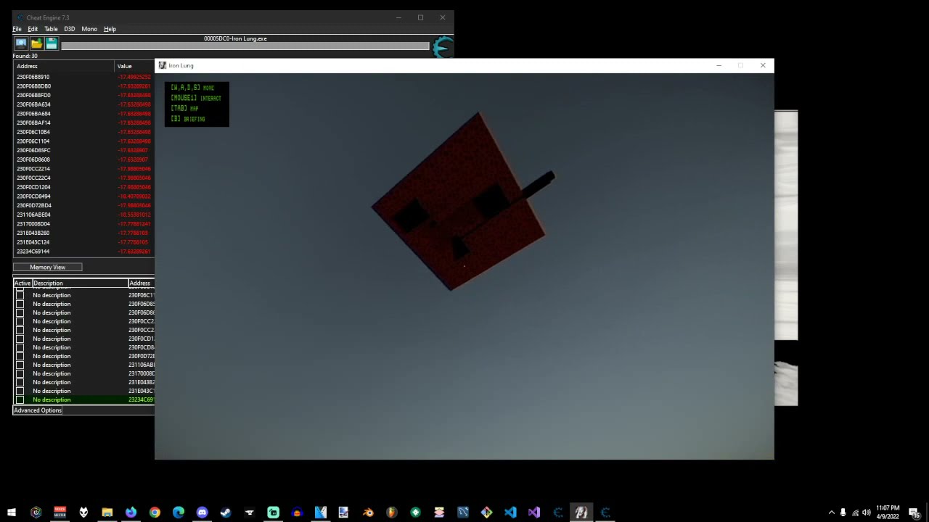Screen dimensions: 929x522
Task: Open Firefox from the taskbar
Action: [x=131, y=513]
